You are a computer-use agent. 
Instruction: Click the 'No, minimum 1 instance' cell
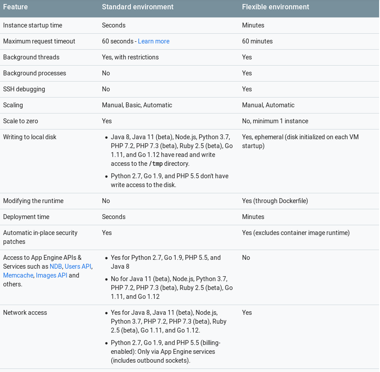click(275, 121)
